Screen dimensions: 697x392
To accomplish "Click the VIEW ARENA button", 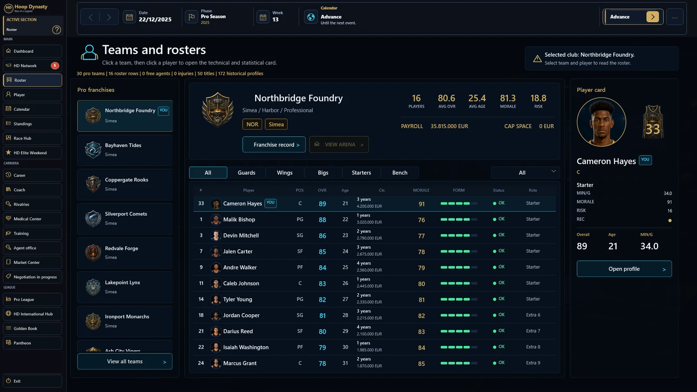I will pos(339,145).
